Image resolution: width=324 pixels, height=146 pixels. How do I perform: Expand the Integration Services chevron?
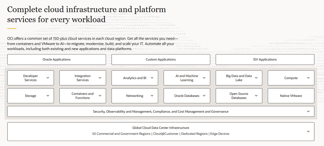(100, 78)
